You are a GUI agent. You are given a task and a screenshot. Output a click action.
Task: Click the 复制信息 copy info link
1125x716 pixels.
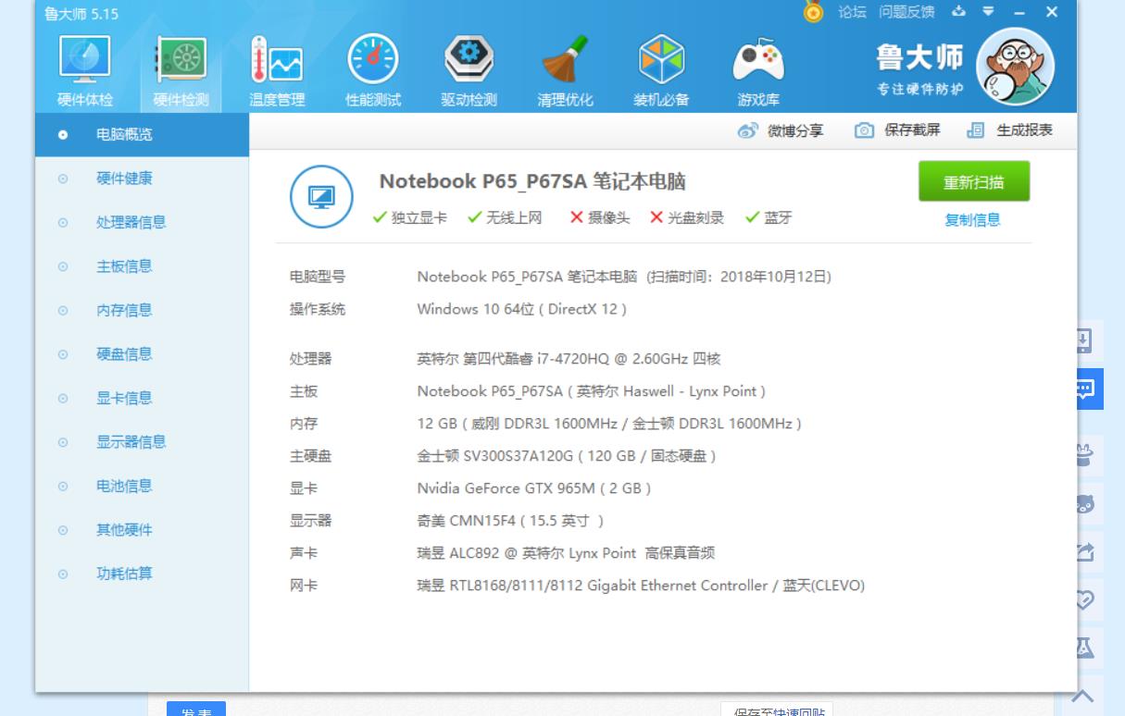coord(972,220)
